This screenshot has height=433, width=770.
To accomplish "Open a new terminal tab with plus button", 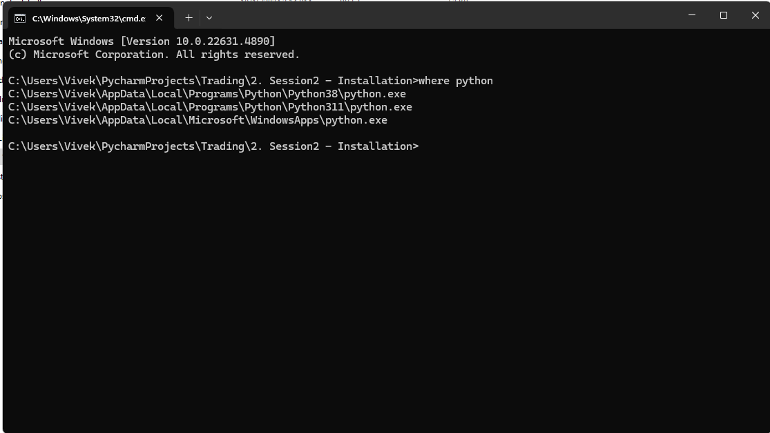I will 189,18.
